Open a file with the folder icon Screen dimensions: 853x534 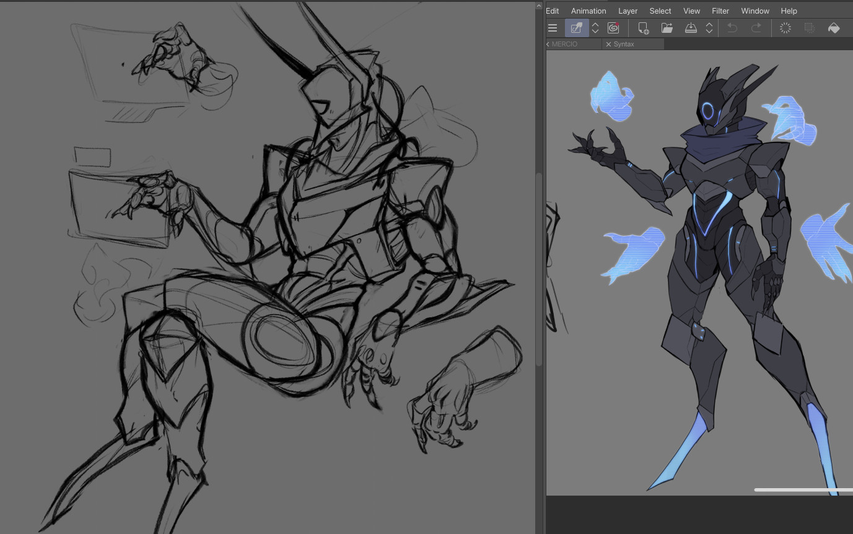(667, 28)
